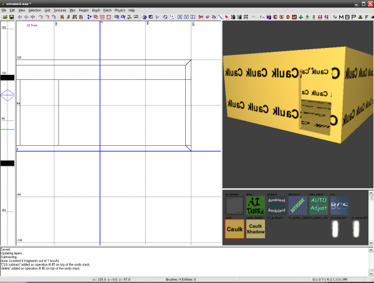Click console scroll-up arrow
The width and height of the screenshot is (374, 283).
pos(371,250)
